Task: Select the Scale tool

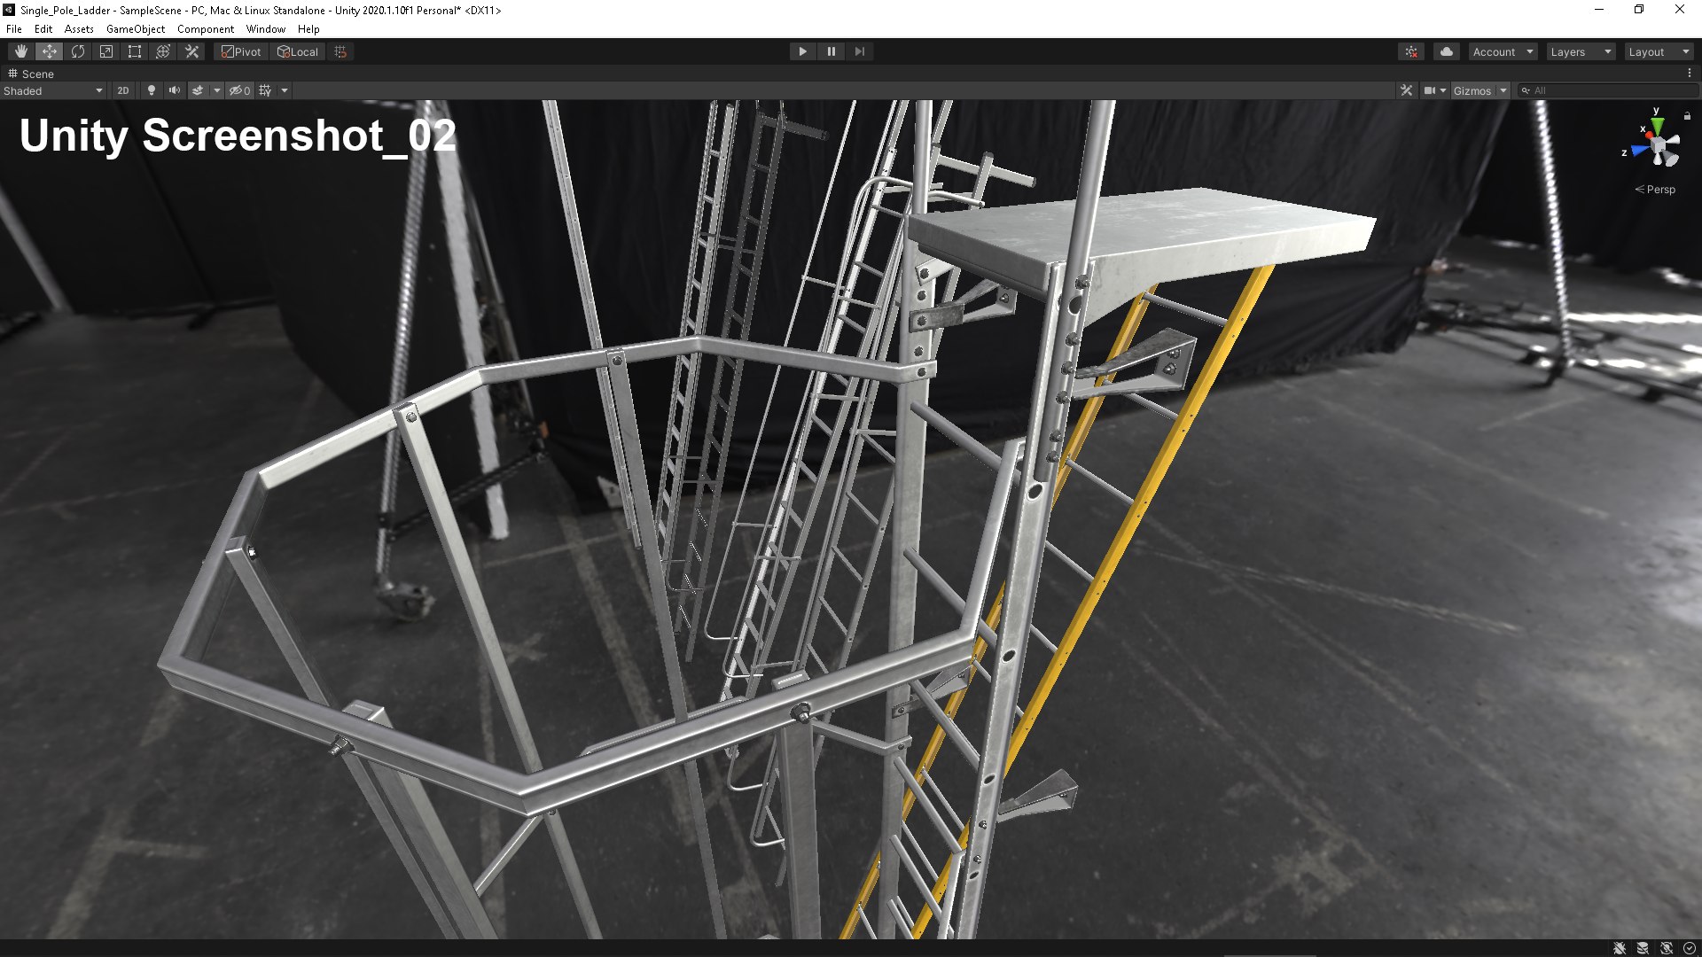Action: [106, 51]
